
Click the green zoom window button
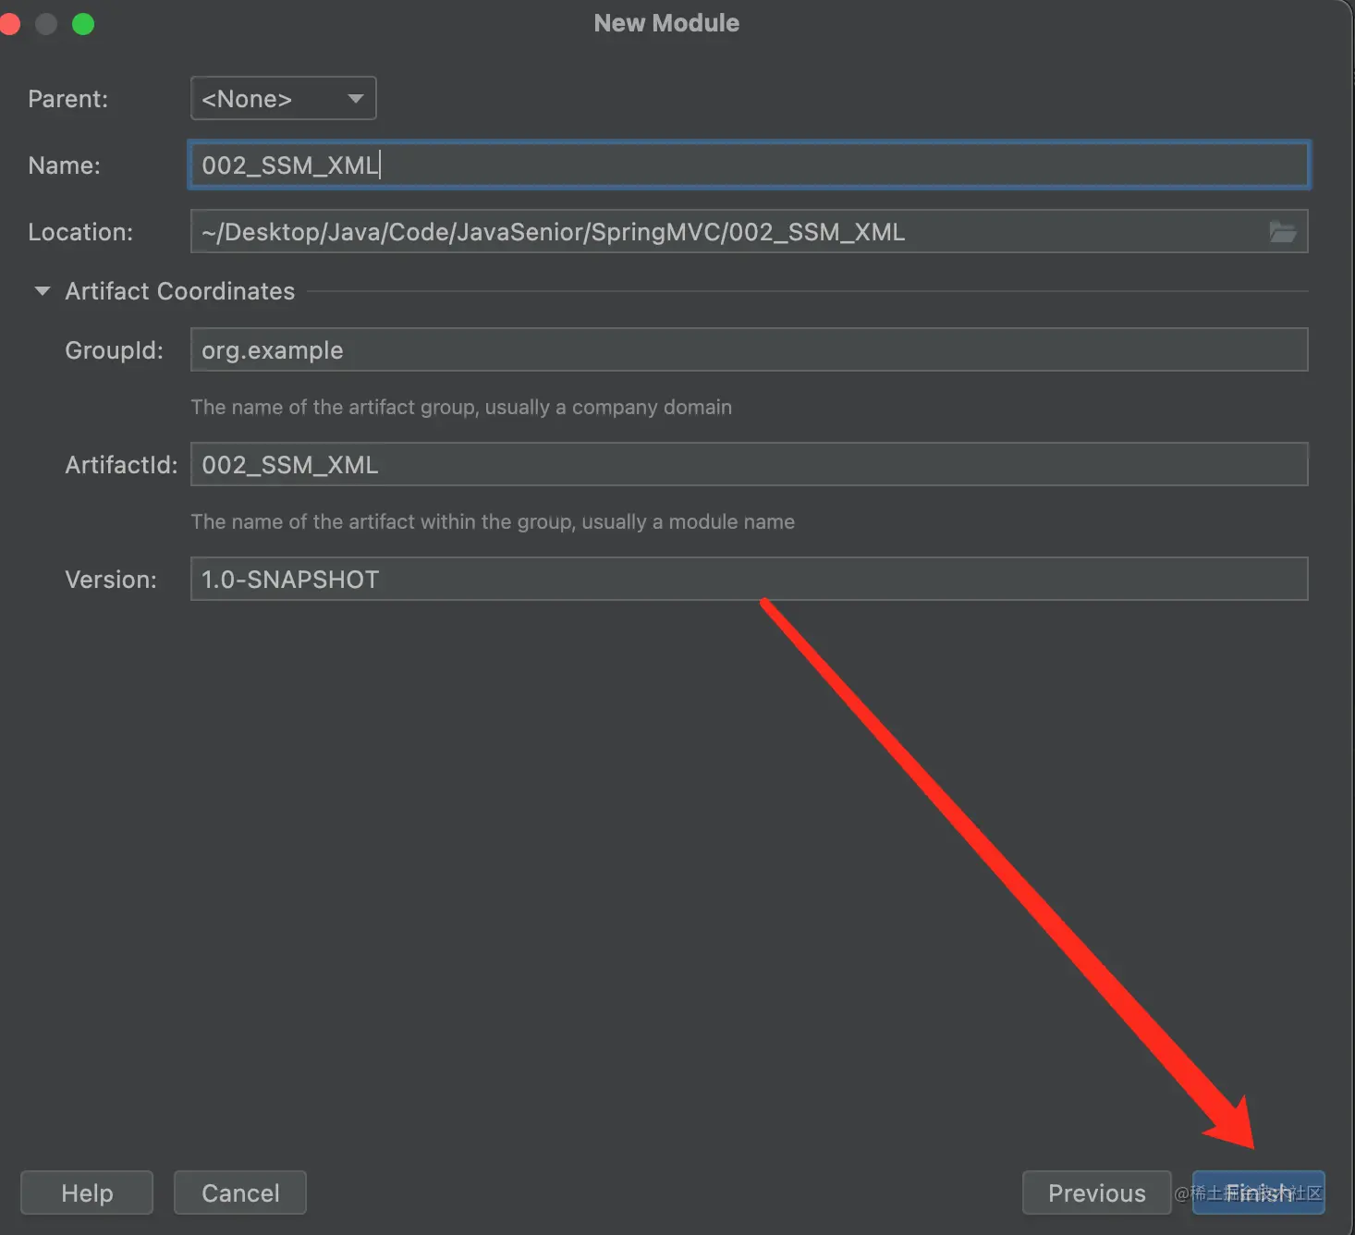[83, 24]
